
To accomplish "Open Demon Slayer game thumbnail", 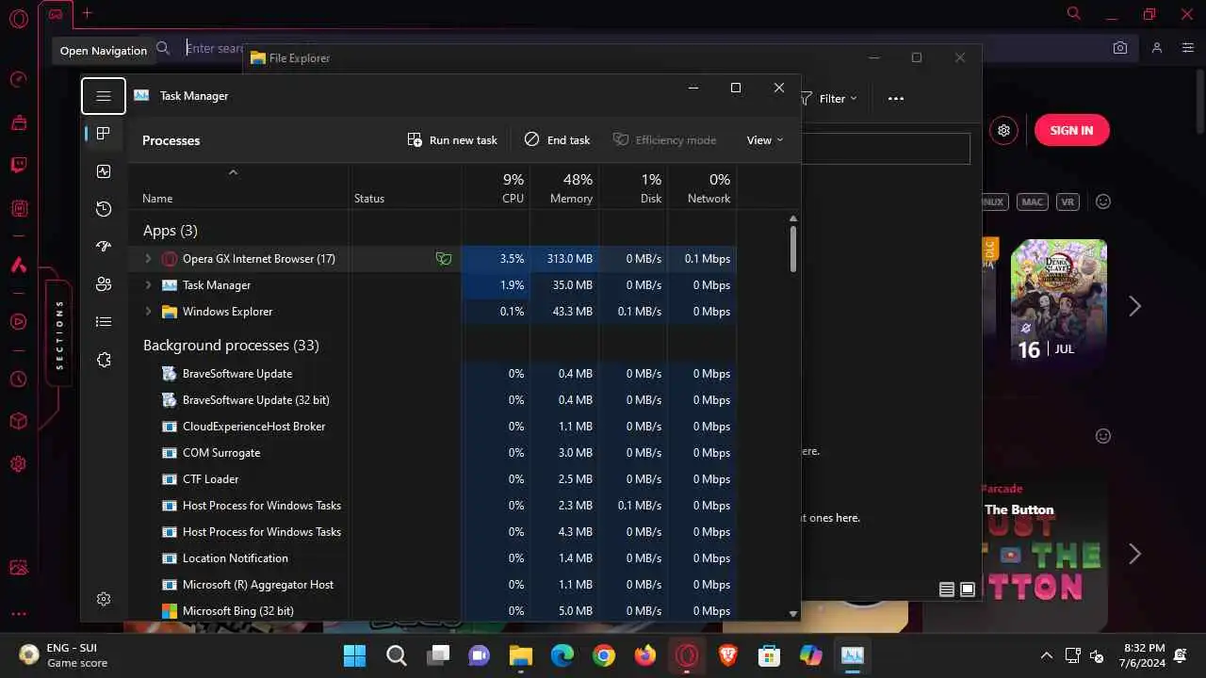I will coord(1059,301).
